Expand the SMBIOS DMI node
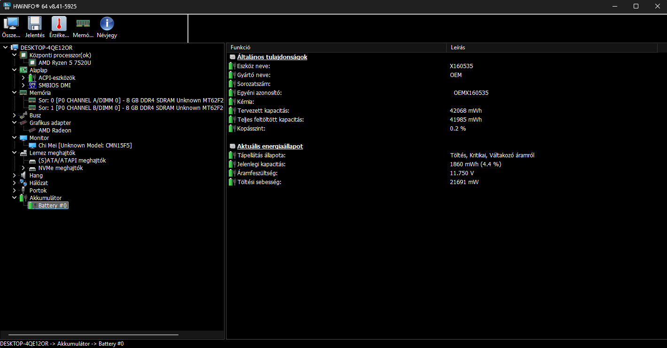Screen dimensions: 667x348 pos(23,85)
